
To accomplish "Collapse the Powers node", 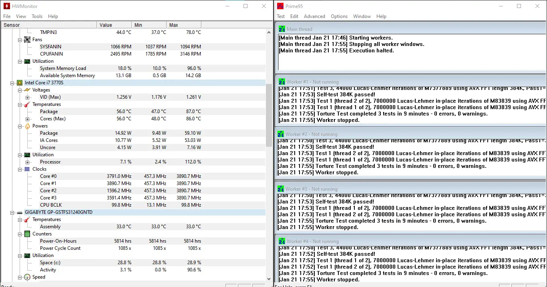I will point(20,126).
